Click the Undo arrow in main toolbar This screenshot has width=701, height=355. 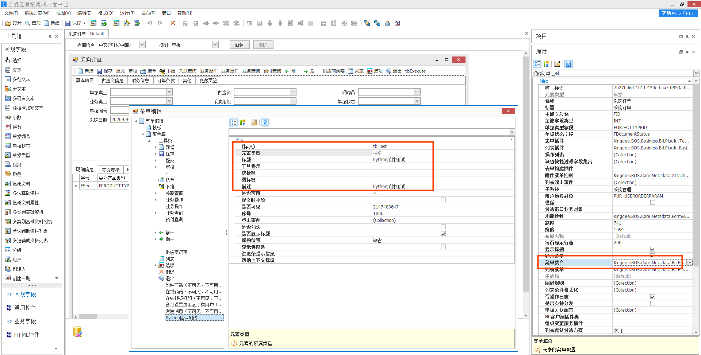pos(150,23)
